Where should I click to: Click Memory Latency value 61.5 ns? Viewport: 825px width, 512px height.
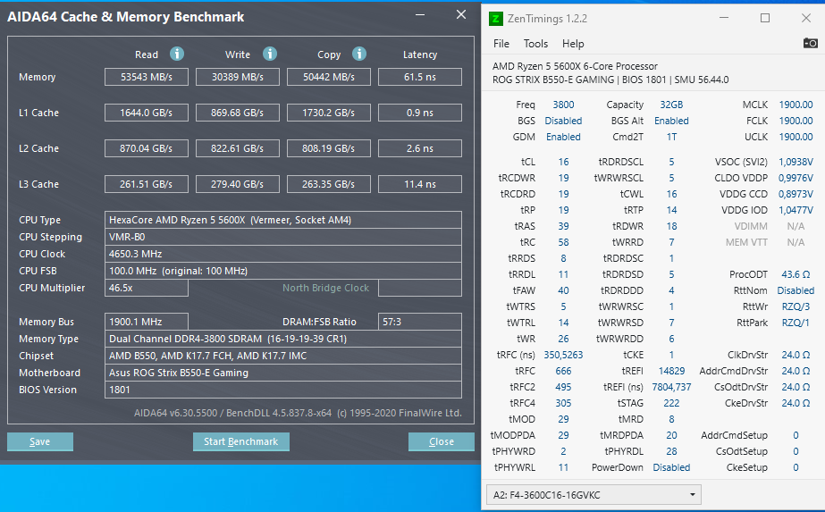pos(420,77)
